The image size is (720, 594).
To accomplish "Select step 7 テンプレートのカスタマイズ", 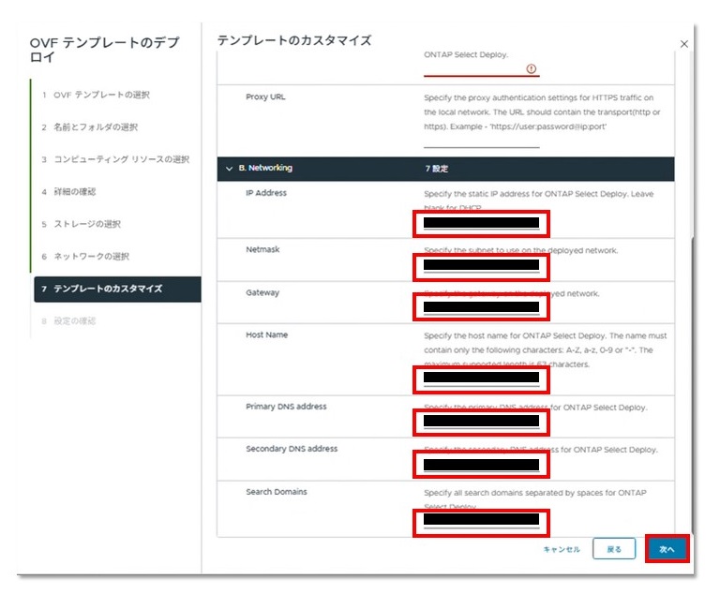I will [107, 289].
